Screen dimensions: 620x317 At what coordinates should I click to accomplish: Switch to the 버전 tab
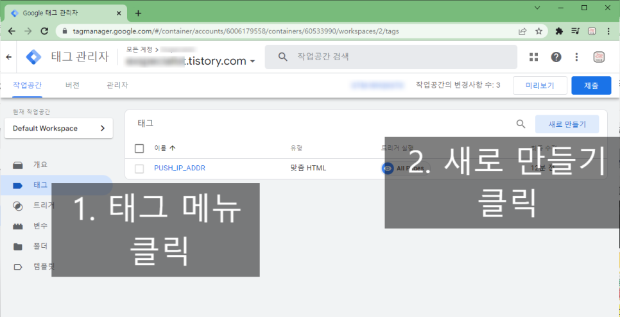pos(73,85)
